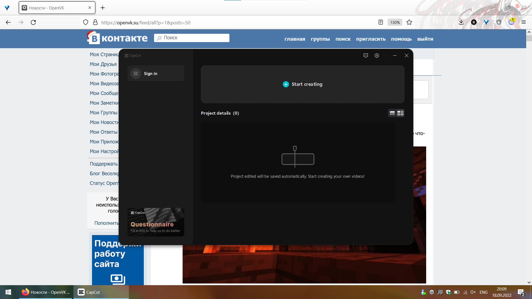Viewport: 532px width, 299px height.
Task: Open Firefox hamburger application menu
Action: 524,22
